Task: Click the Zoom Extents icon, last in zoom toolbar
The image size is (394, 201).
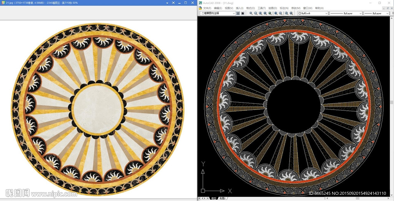Action: 291,13
